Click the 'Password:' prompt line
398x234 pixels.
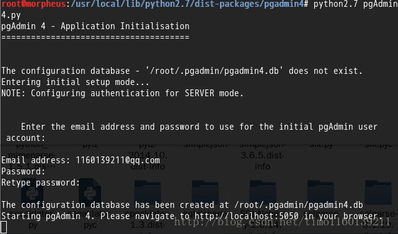click(23, 172)
